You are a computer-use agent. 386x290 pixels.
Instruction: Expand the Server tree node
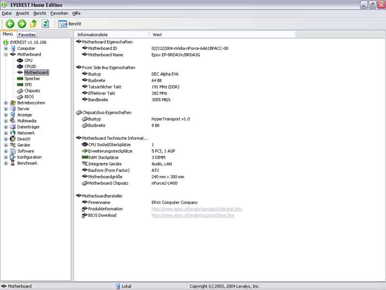point(6,109)
